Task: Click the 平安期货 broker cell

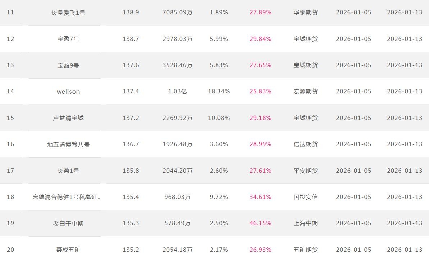Action: click(x=306, y=171)
